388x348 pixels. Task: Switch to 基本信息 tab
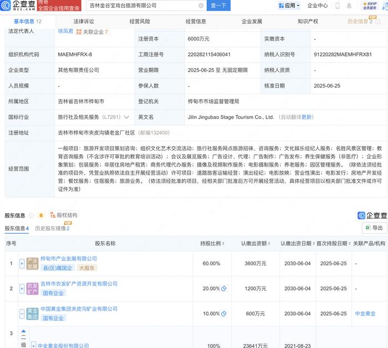(x=28, y=22)
